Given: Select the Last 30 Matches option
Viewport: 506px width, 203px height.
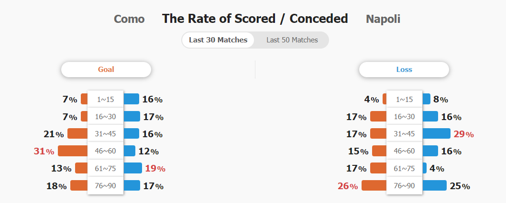Looking at the screenshot, I should (x=218, y=40).
